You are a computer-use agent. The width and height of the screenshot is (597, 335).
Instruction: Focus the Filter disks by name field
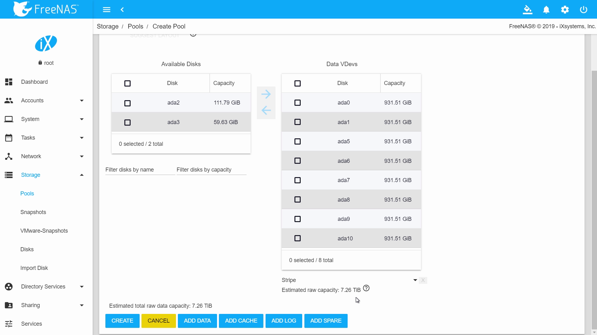click(140, 170)
